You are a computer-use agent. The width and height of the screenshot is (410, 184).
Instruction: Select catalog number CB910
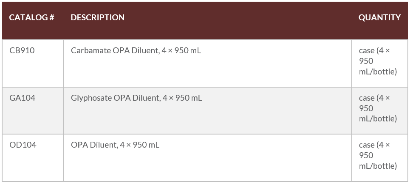pos(22,51)
